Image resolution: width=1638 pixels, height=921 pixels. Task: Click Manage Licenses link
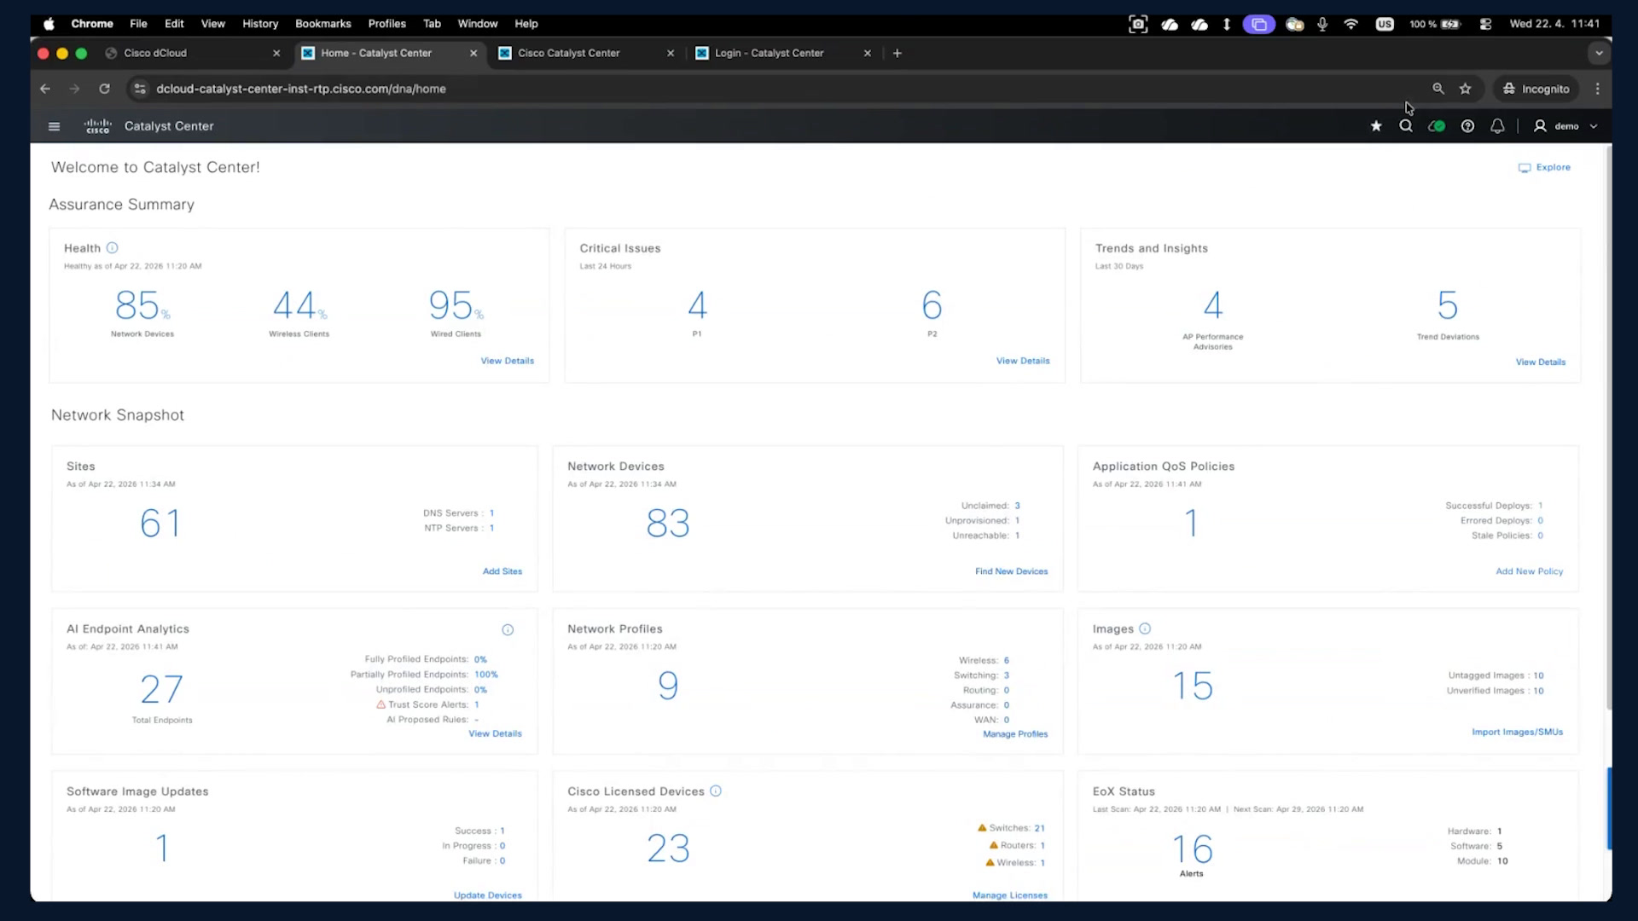[1009, 895]
